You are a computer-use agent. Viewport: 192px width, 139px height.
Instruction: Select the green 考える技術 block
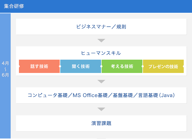click(x=122, y=66)
